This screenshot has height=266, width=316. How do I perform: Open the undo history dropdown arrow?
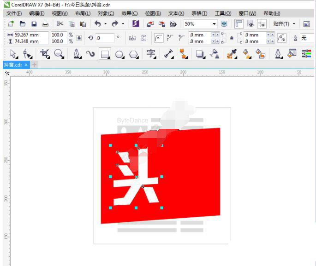coord(106,24)
